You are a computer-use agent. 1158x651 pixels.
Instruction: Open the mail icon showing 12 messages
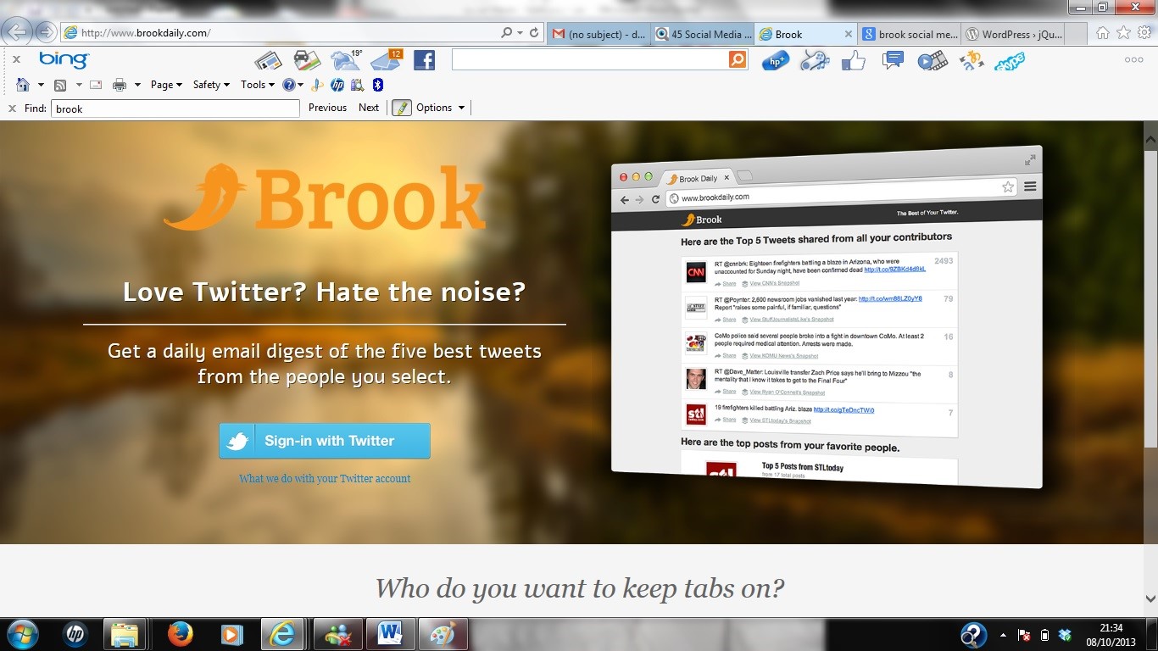pos(387,59)
